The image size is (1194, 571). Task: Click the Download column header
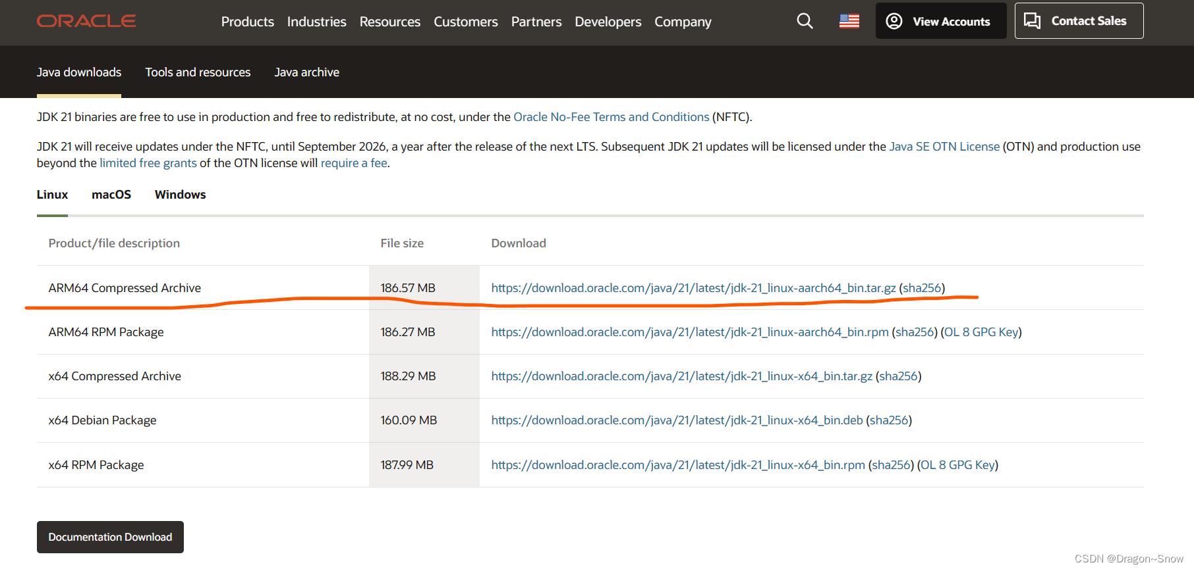(x=519, y=243)
